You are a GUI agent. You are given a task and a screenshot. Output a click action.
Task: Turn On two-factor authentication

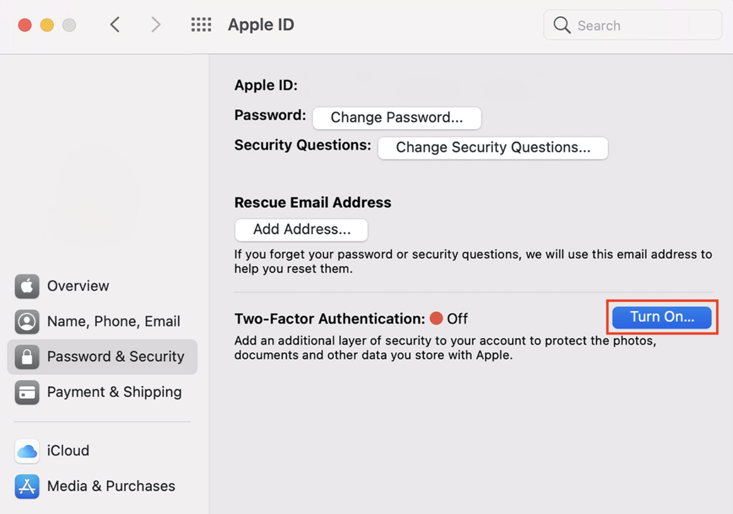662,317
